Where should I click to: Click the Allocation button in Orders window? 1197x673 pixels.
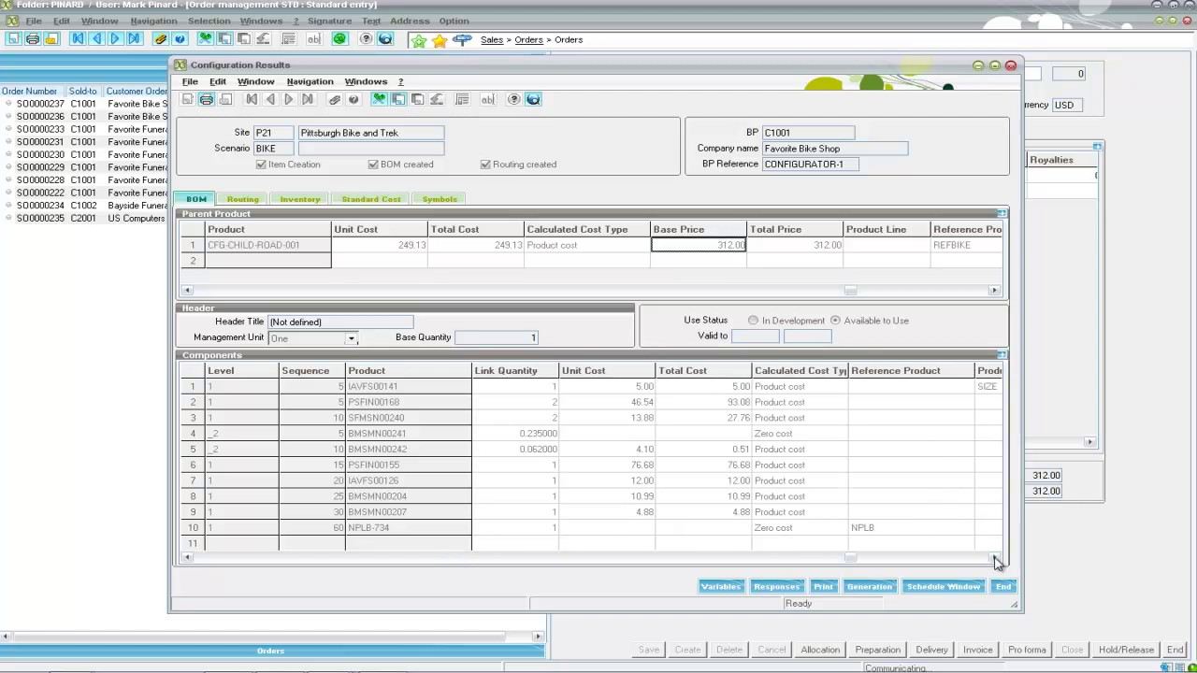point(820,650)
